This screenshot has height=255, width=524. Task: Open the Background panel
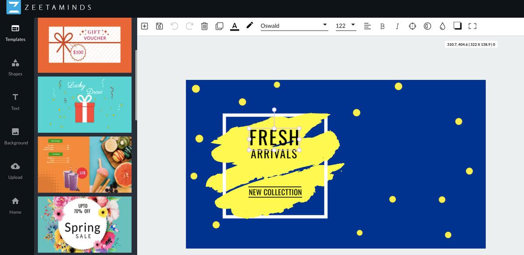(x=16, y=136)
